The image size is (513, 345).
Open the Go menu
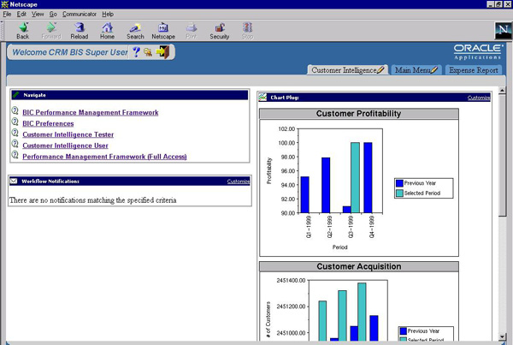53,14
